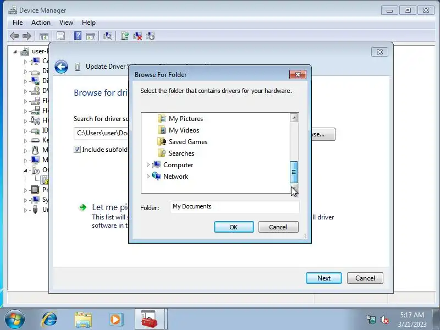This screenshot has width=440, height=330.
Task: Click the muted speaker tray icon
Action: point(384,320)
